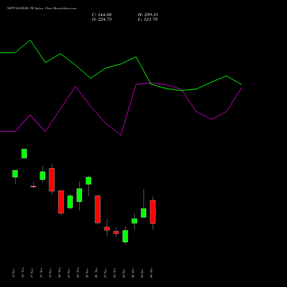Click the 27 Nov date label
This screenshot has width=287, height=287.
click(106, 273)
